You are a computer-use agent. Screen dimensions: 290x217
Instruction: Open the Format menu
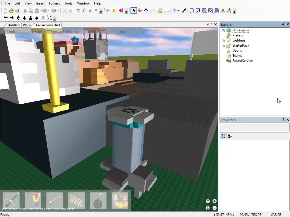[x=54, y=3]
